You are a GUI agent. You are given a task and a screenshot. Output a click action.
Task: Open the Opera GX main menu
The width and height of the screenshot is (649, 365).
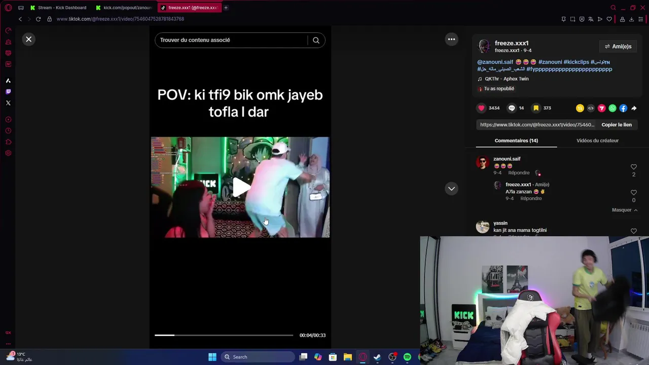8,8
